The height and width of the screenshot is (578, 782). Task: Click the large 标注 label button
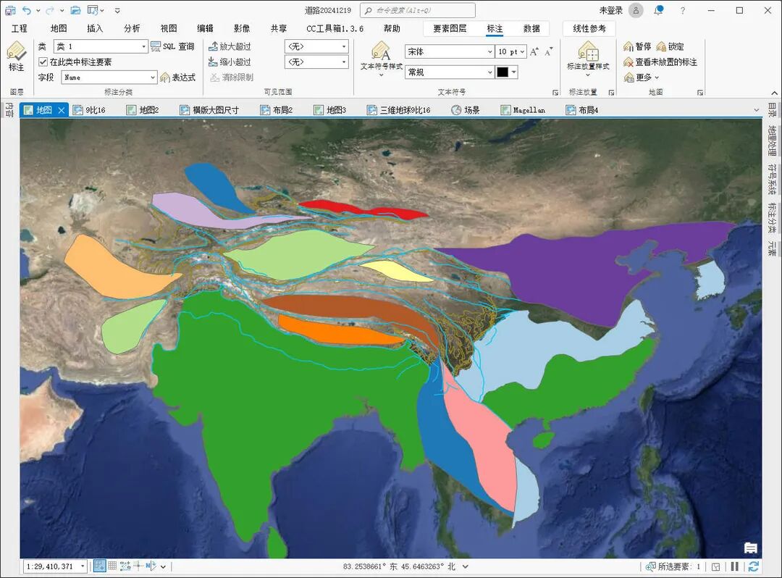click(16, 56)
